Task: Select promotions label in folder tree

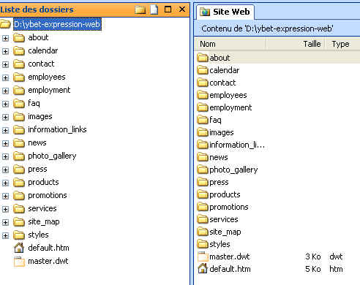Action: tap(48, 196)
